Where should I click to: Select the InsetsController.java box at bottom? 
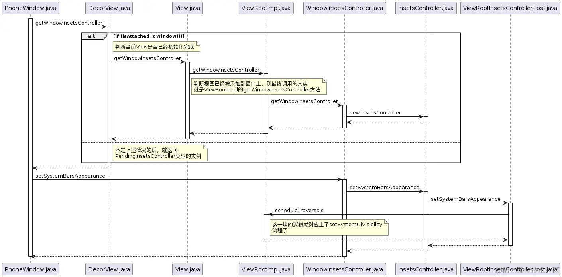pyautogui.click(x=425, y=269)
